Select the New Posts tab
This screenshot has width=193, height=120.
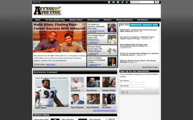125,25
